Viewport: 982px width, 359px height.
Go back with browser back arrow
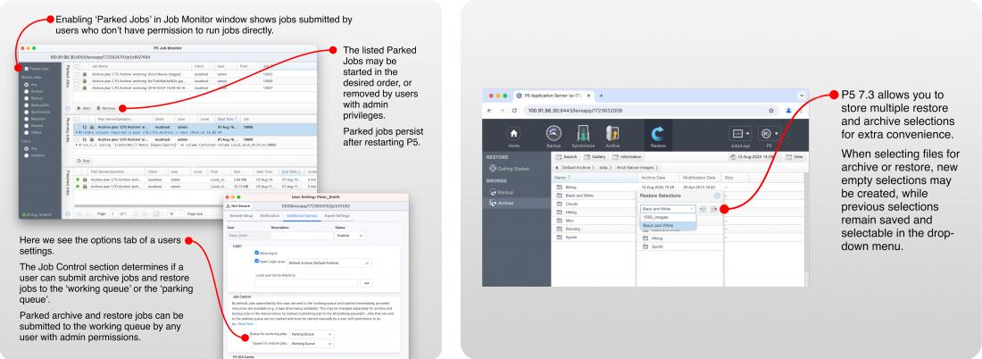pos(491,110)
